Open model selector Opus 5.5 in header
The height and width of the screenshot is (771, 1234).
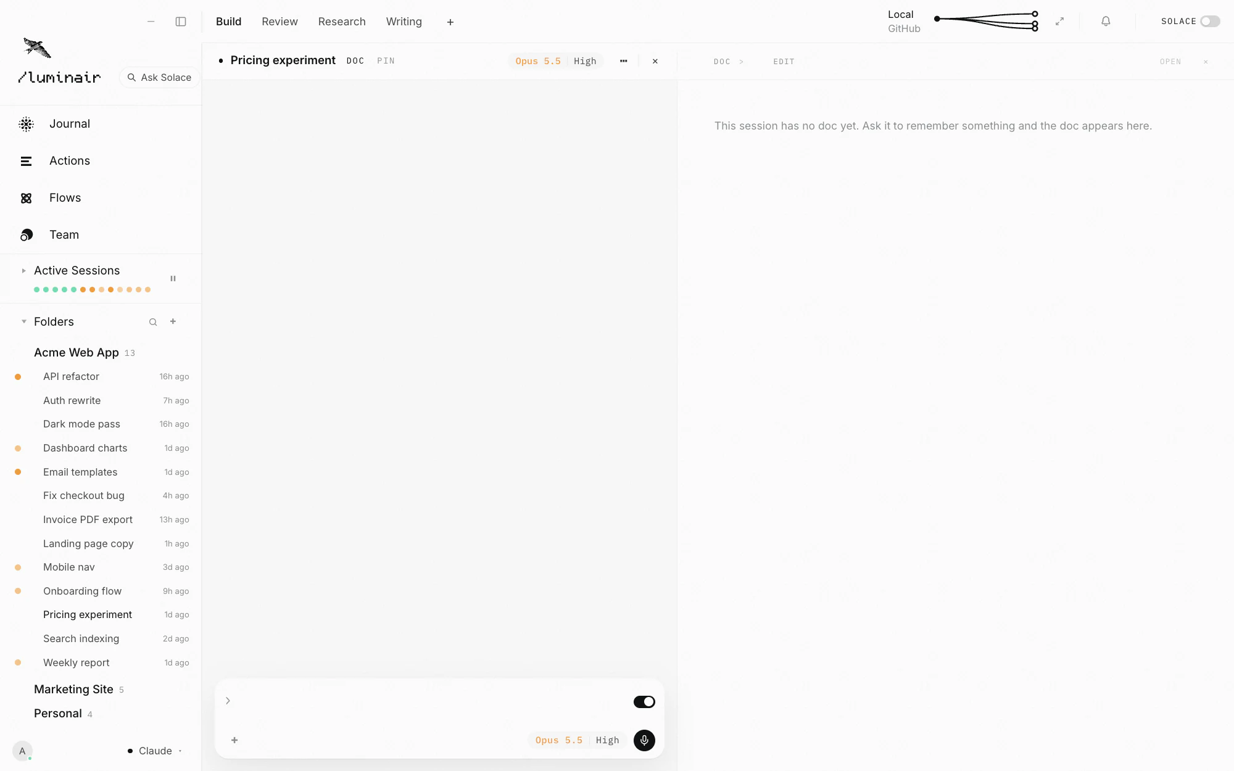[x=538, y=61]
